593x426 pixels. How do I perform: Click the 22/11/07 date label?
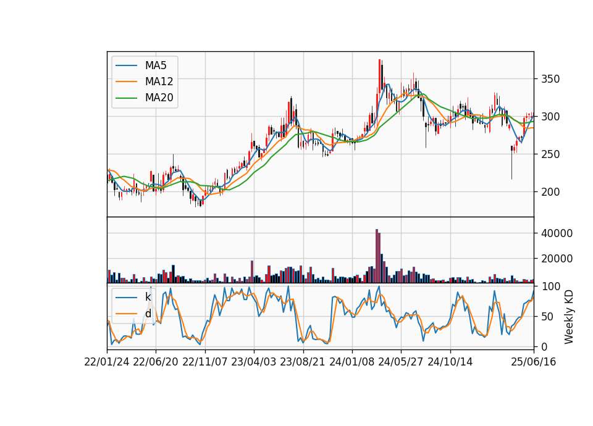click(x=205, y=362)
